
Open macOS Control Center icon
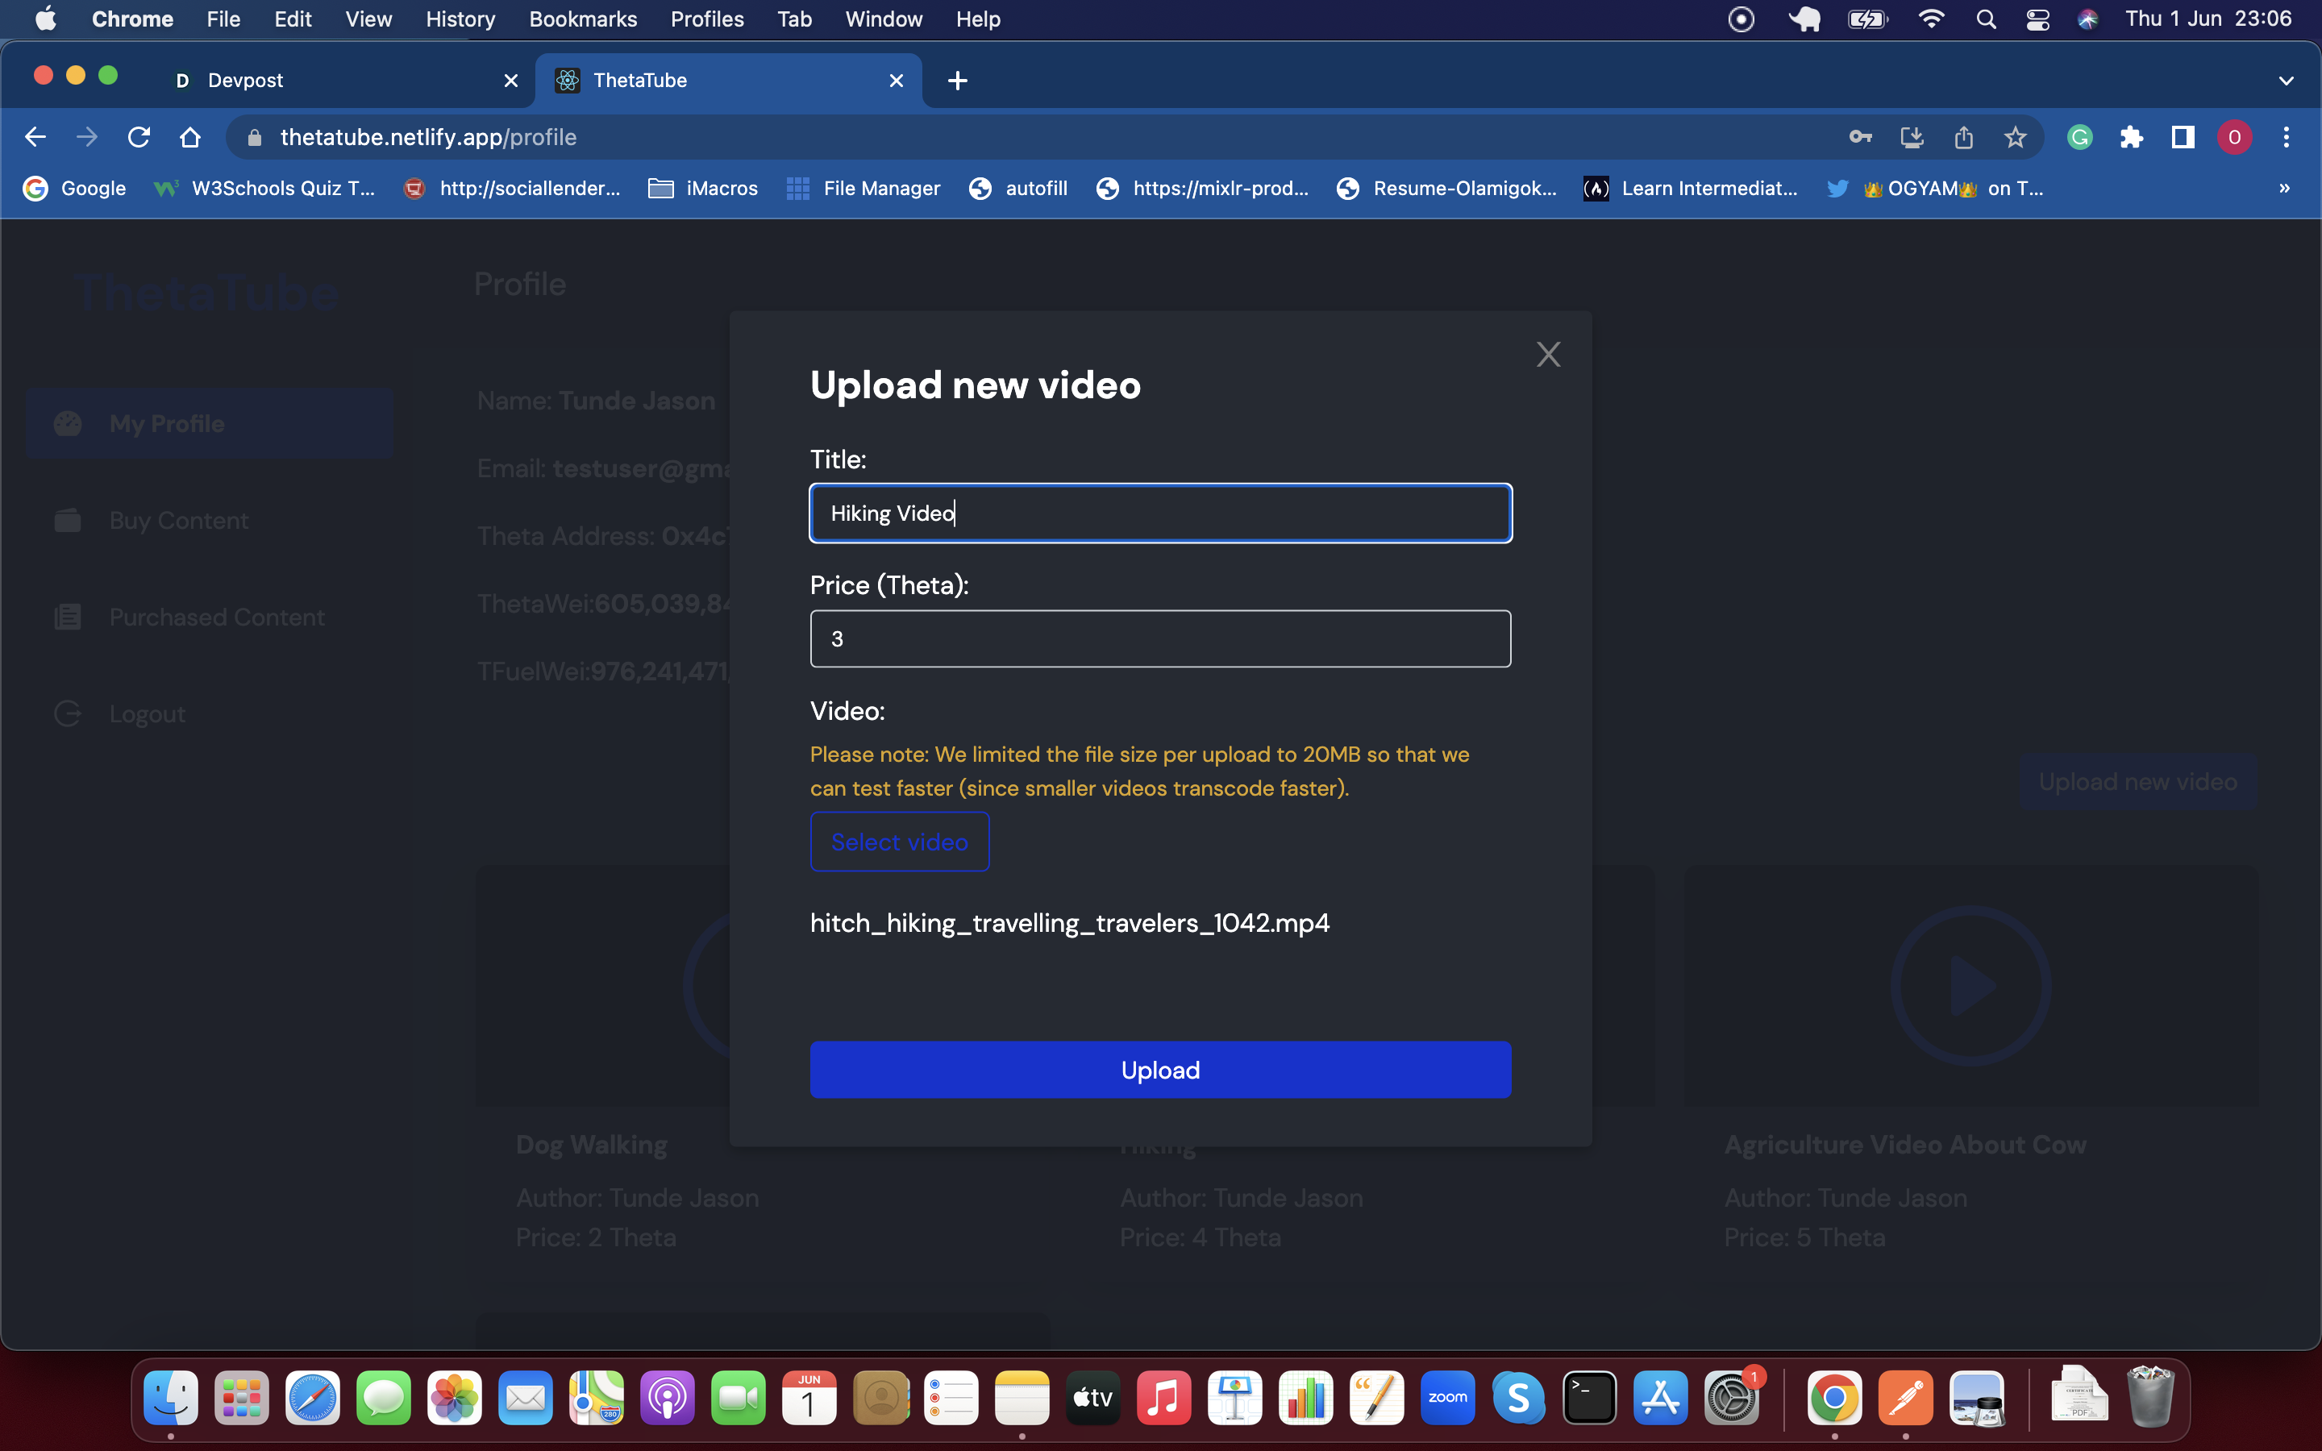tap(2037, 19)
